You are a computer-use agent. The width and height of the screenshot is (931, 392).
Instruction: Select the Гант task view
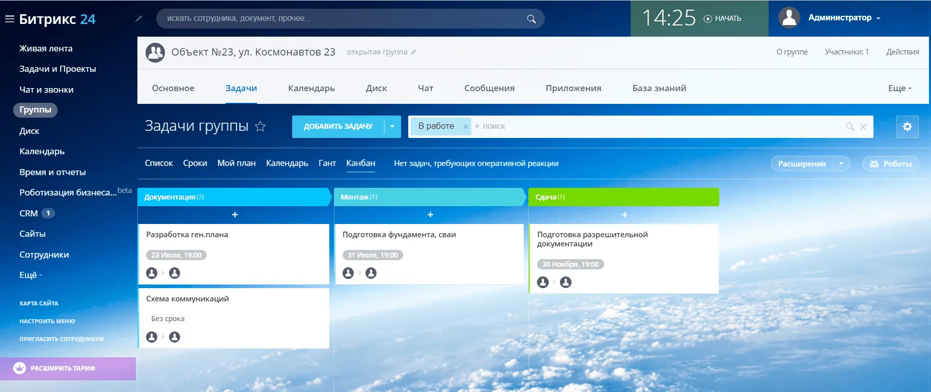coord(327,163)
